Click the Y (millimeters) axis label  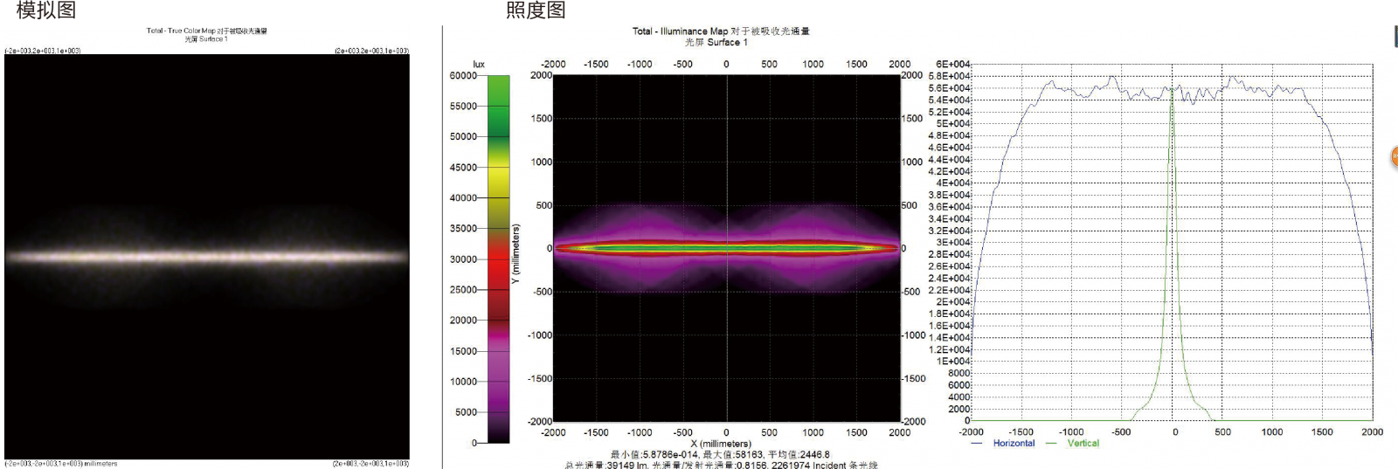[516, 254]
